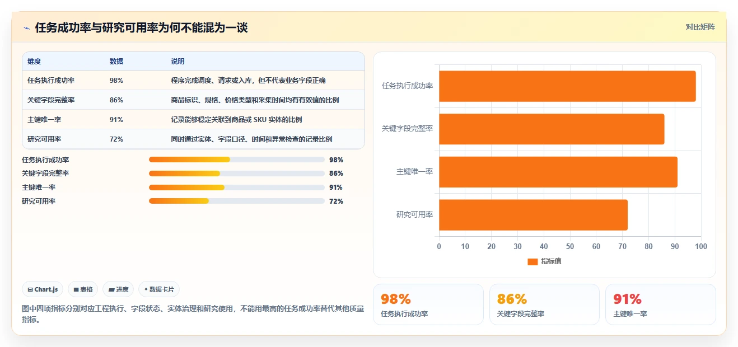Click the 100 tick on the x-axis
Viewport: 738px width, 347px height.
(x=701, y=247)
